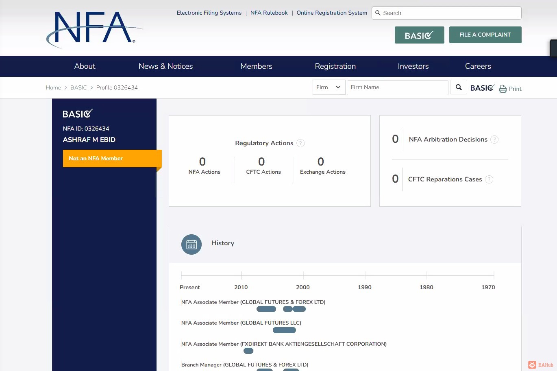Click the 1980 marker on the history timeline
The image size is (557, 371).
coord(426,287)
